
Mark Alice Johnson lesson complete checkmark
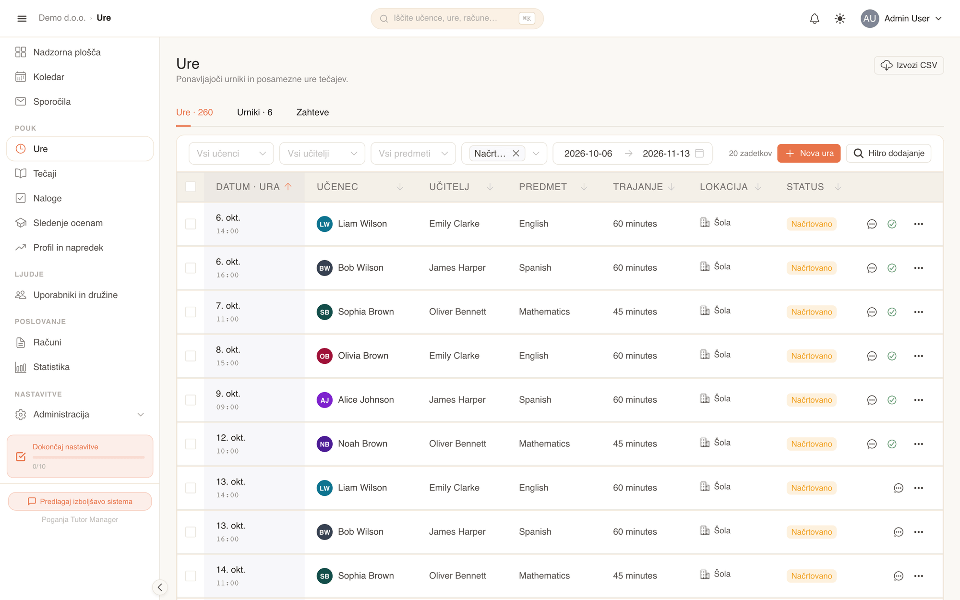point(892,400)
